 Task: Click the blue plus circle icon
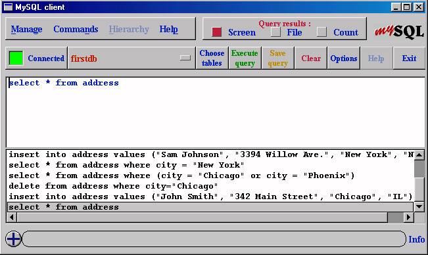click(x=13, y=239)
